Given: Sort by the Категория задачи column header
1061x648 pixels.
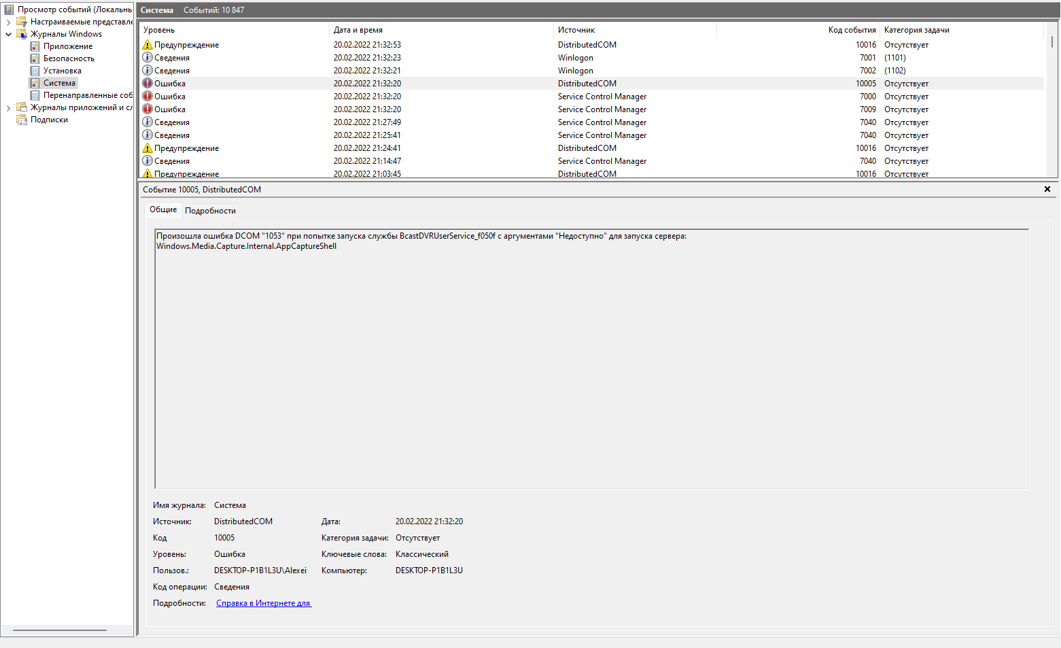Looking at the screenshot, I should click(x=961, y=30).
